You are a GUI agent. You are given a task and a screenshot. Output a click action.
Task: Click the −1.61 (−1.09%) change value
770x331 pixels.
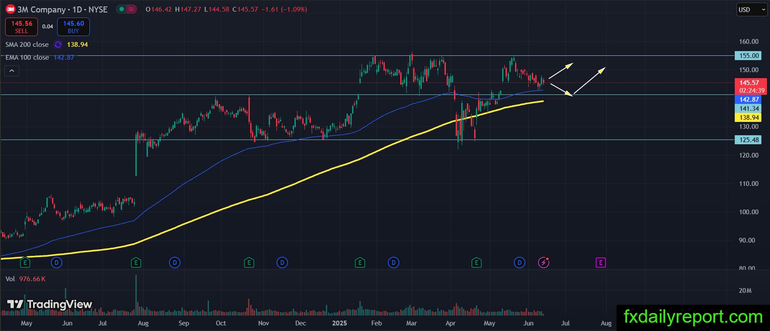point(284,9)
